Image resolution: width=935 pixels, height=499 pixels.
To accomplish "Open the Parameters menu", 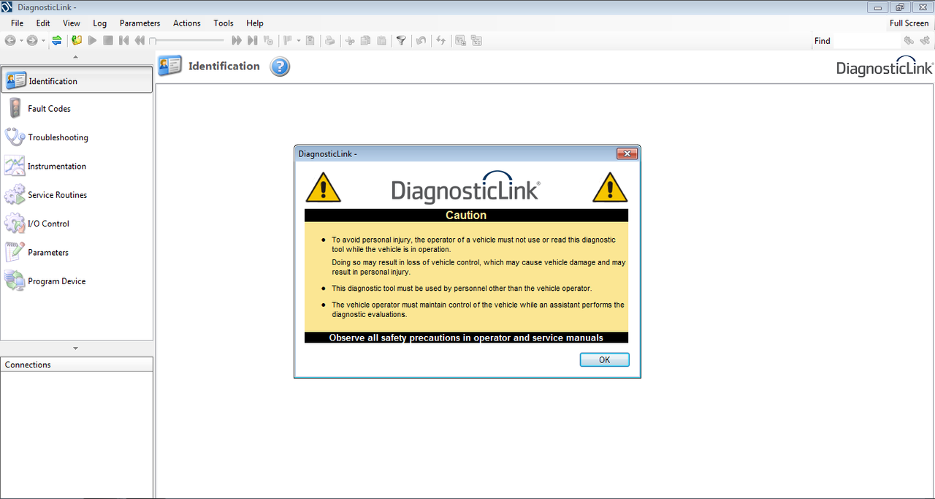I will tap(140, 23).
